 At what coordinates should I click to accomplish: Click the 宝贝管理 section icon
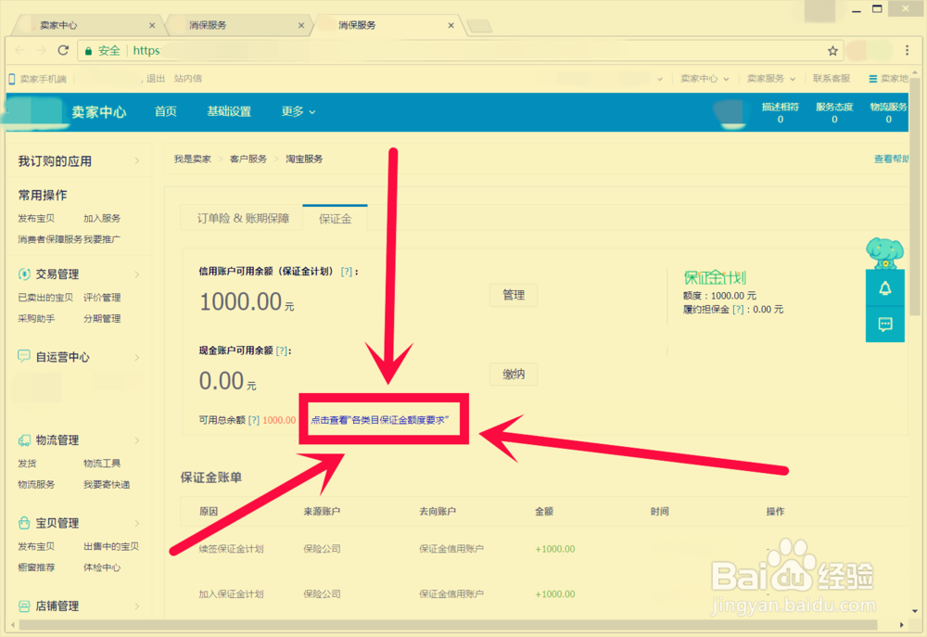point(22,523)
